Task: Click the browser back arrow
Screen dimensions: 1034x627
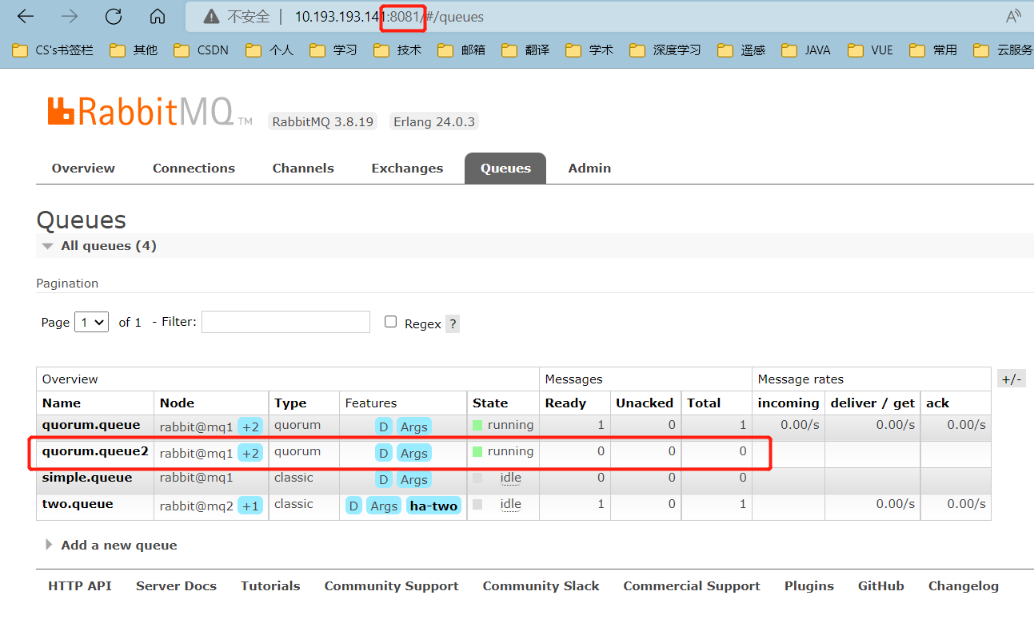Action: (x=26, y=16)
